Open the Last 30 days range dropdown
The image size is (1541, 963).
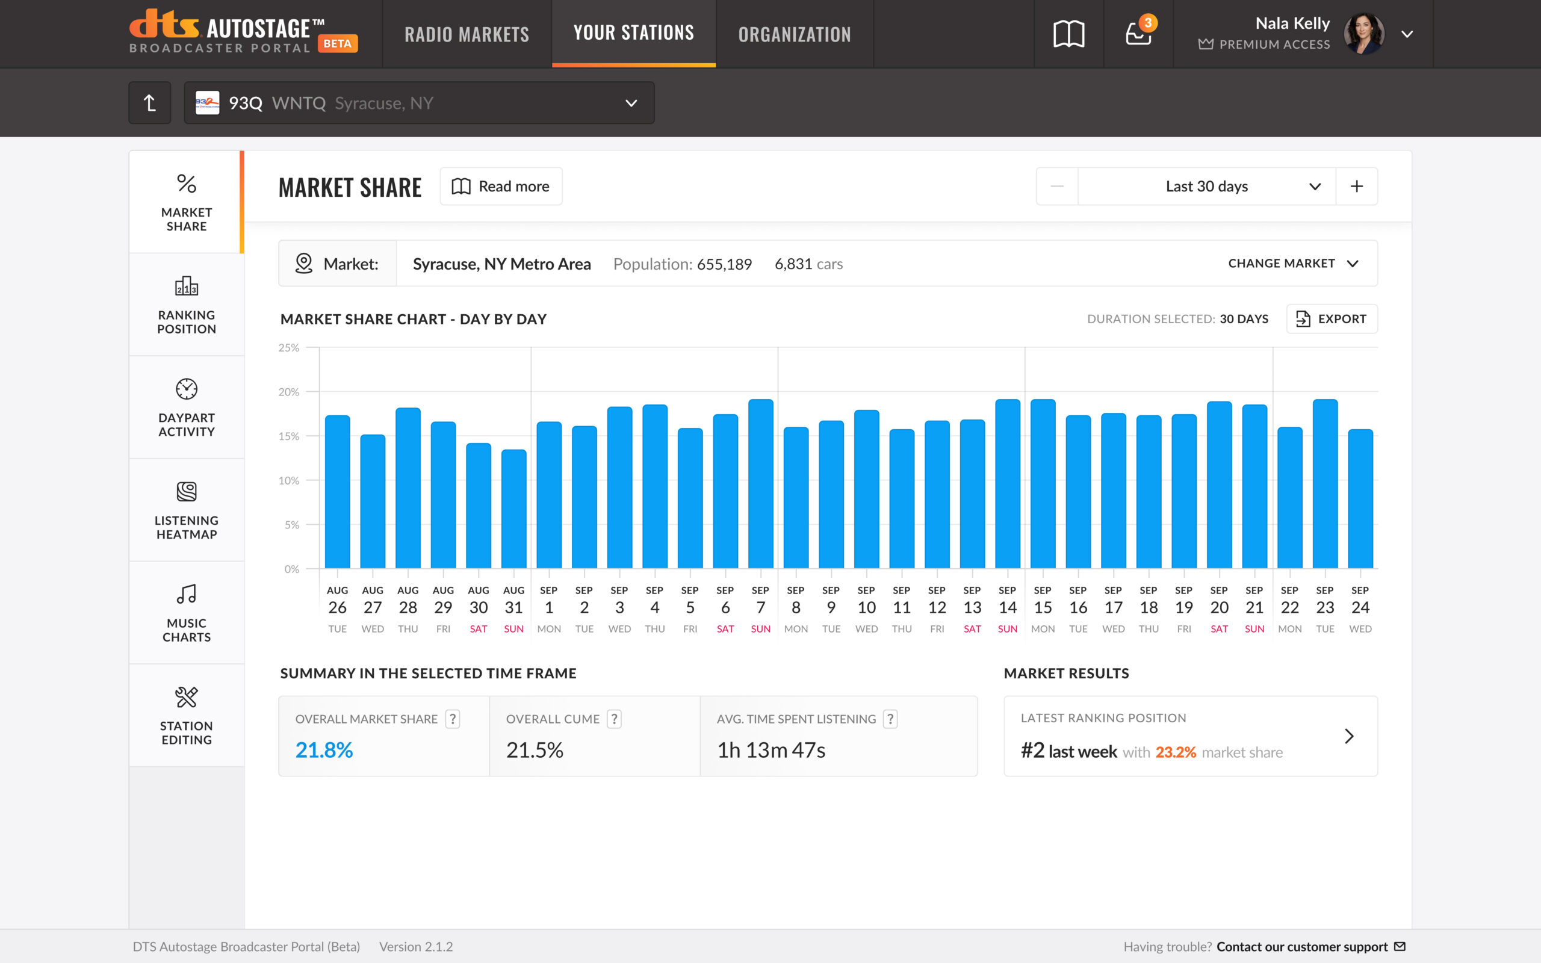[x=1206, y=187]
